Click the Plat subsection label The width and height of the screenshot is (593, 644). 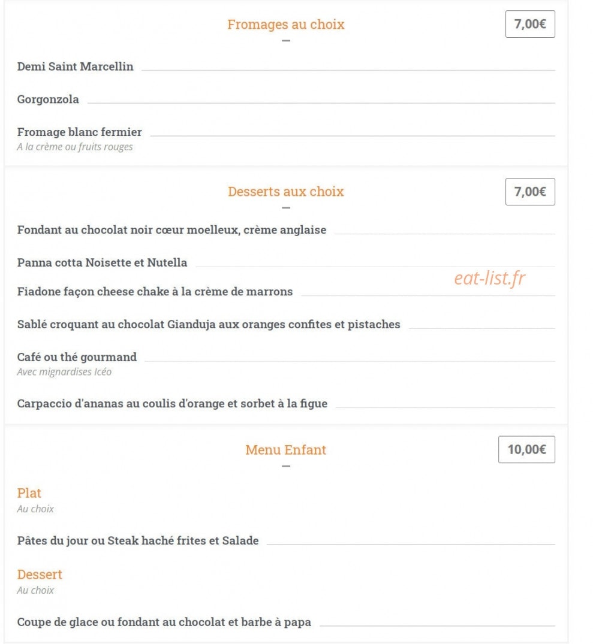pos(29,493)
